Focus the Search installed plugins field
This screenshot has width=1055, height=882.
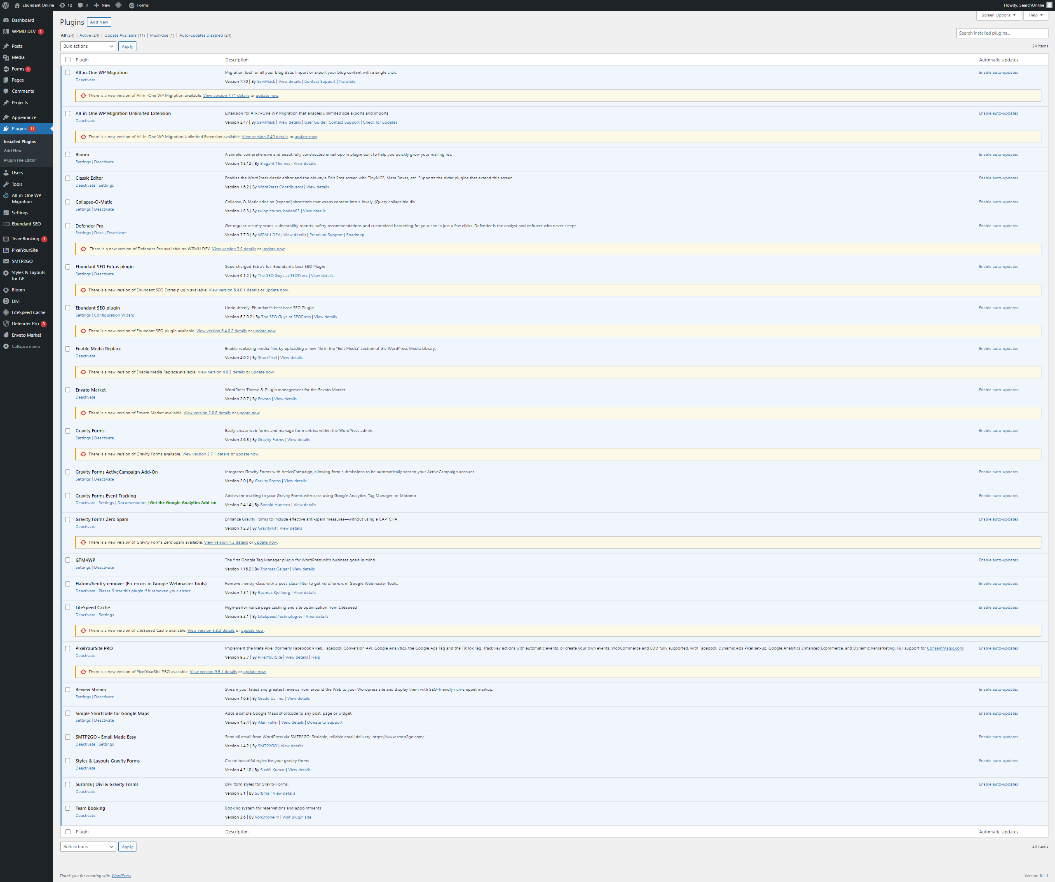pyautogui.click(x=1001, y=33)
